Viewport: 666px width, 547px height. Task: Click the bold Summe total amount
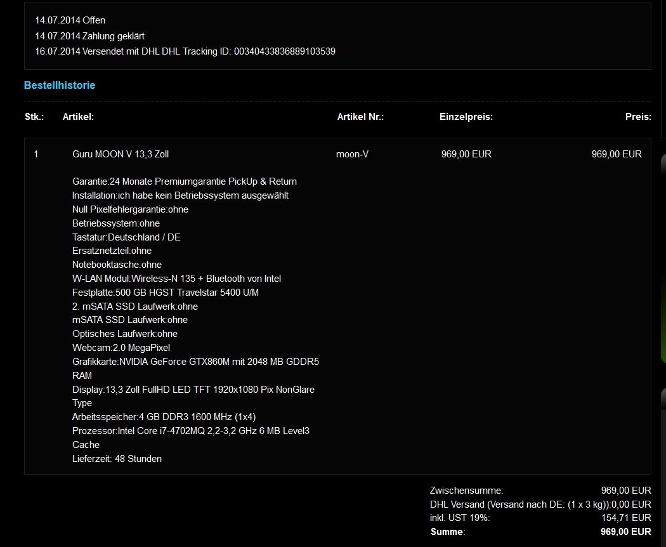[x=625, y=532]
